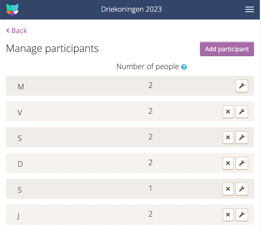The height and width of the screenshot is (230, 261).
Task: Click the people count 1 value
Action: click(x=150, y=188)
